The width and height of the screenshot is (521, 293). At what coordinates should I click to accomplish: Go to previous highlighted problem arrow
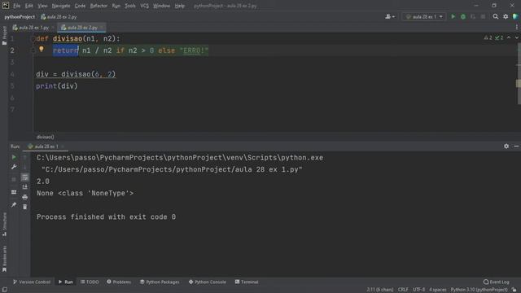click(x=509, y=38)
